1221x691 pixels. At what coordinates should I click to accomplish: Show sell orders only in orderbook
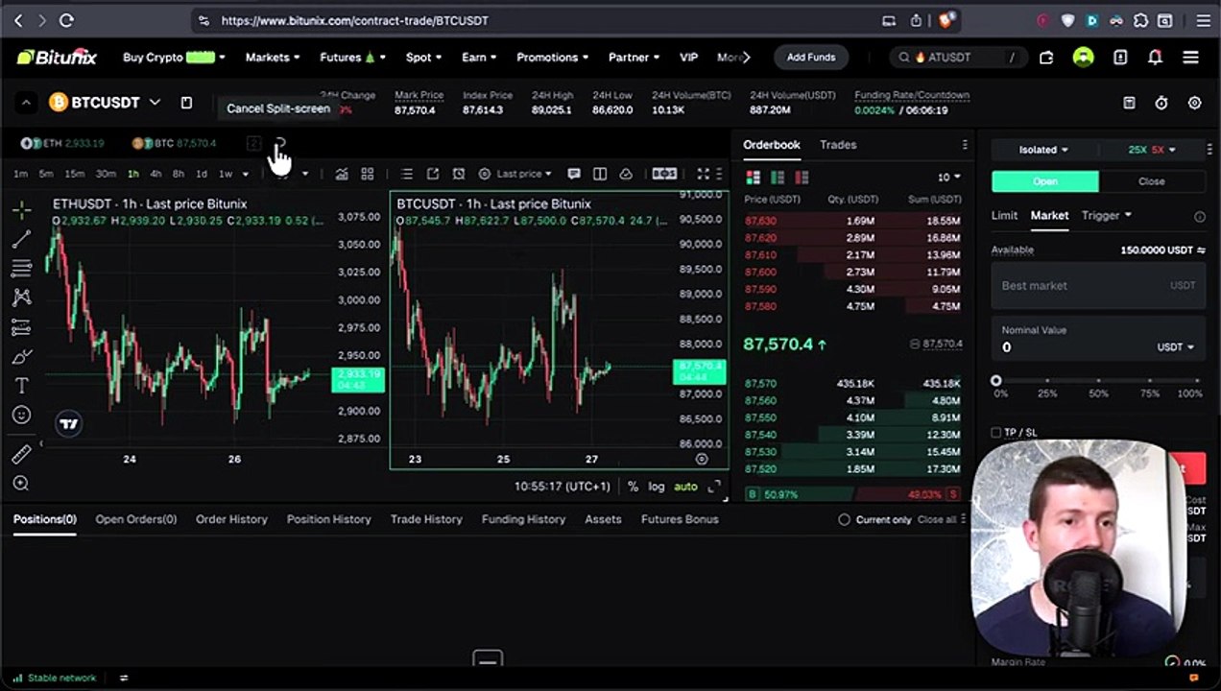[x=802, y=178]
